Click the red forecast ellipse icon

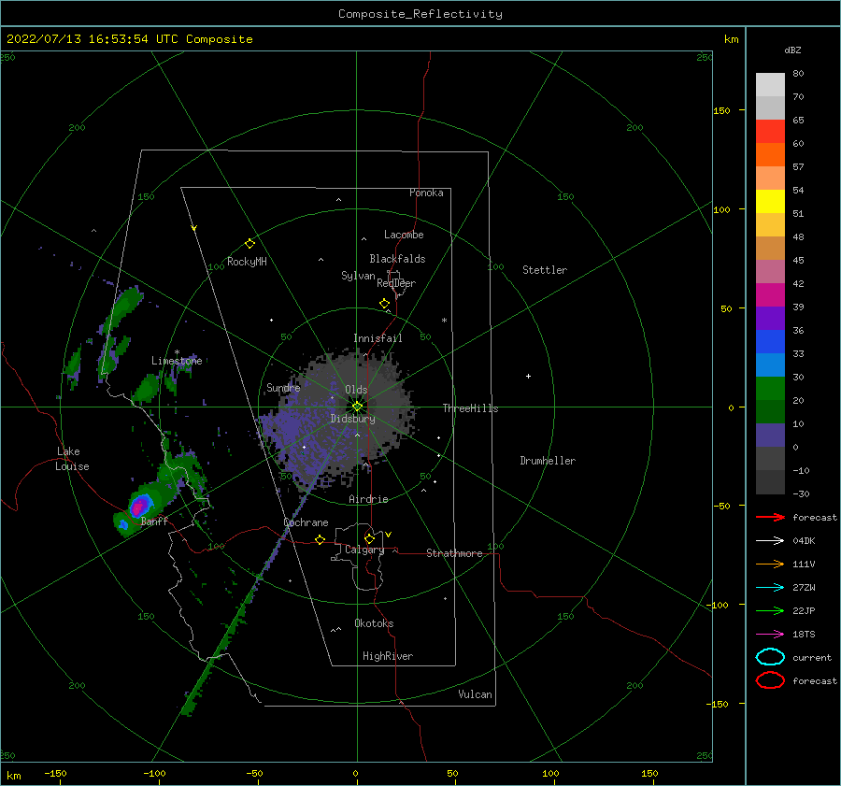[770, 680]
